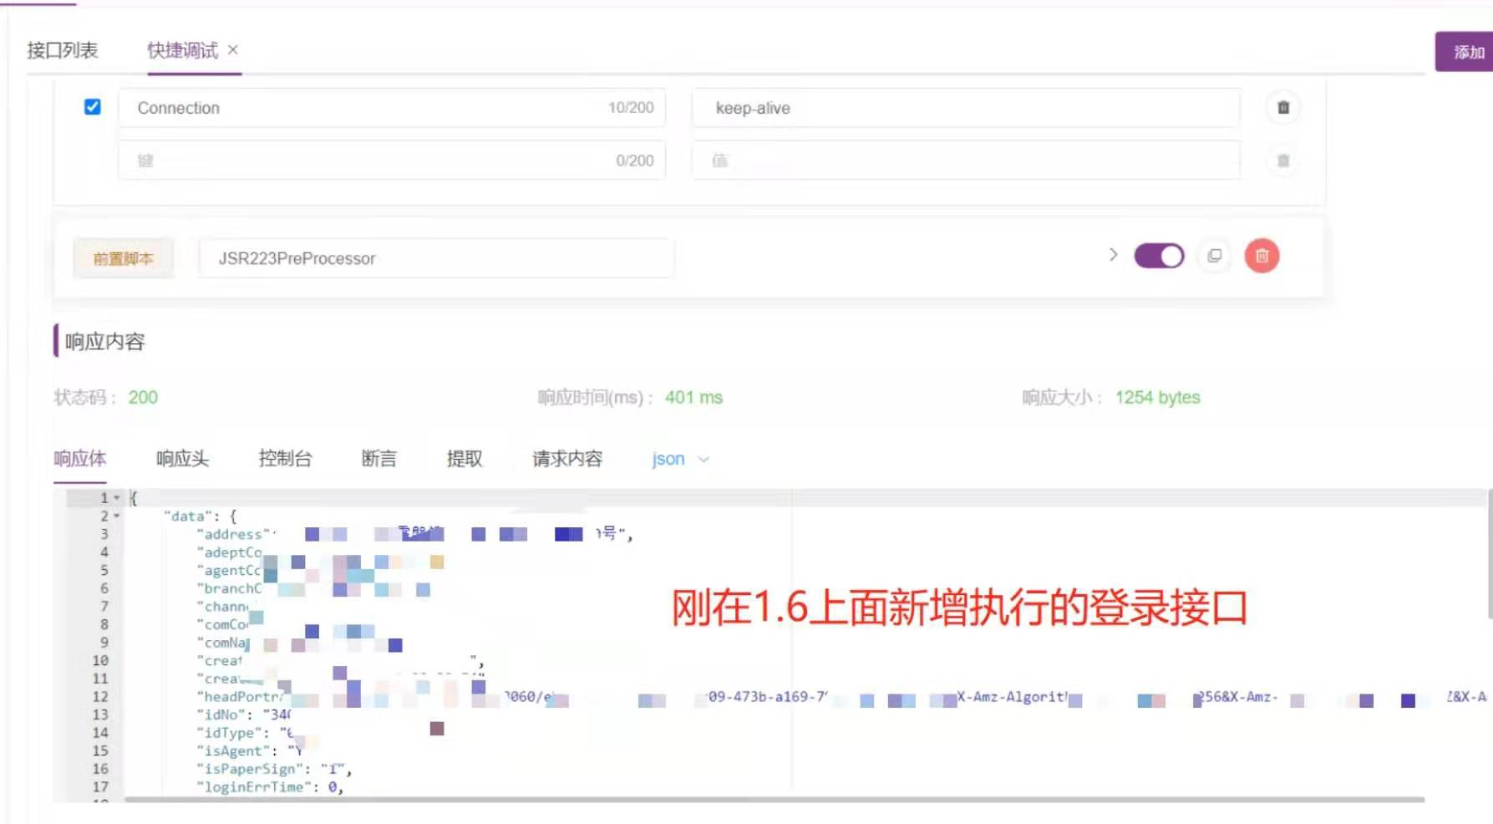Image resolution: width=1493 pixels, height=824 pixels.
Task: Click the trash icon of the empty header row
Action: pyautogui.click(x=1283, y=160)
